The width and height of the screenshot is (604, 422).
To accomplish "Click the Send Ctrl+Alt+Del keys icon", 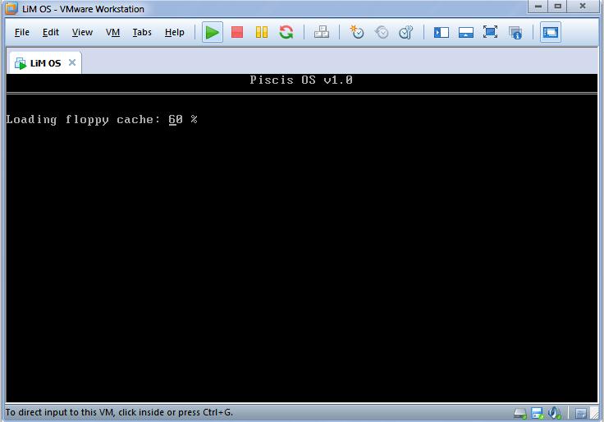I will [x=321, y=32].
